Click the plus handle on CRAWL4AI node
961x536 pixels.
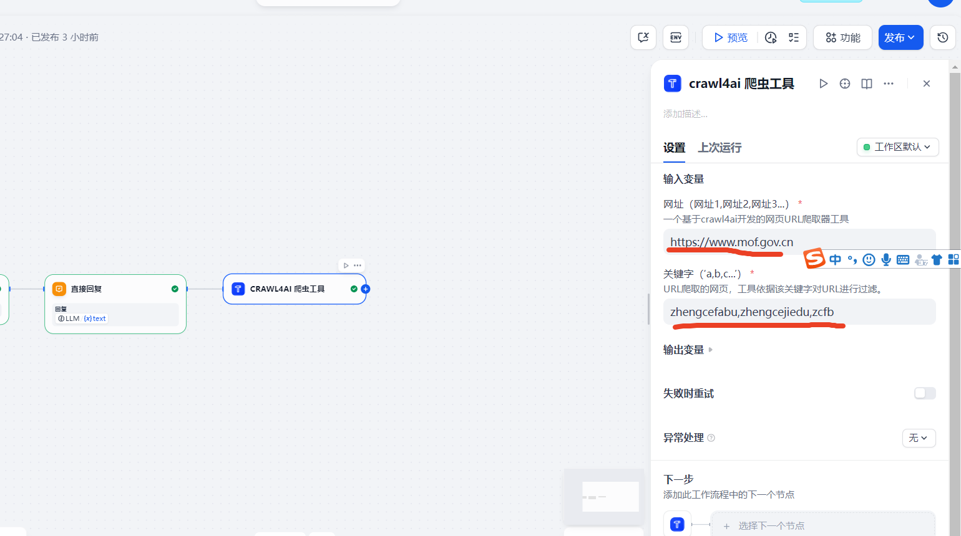pos(366,289)
